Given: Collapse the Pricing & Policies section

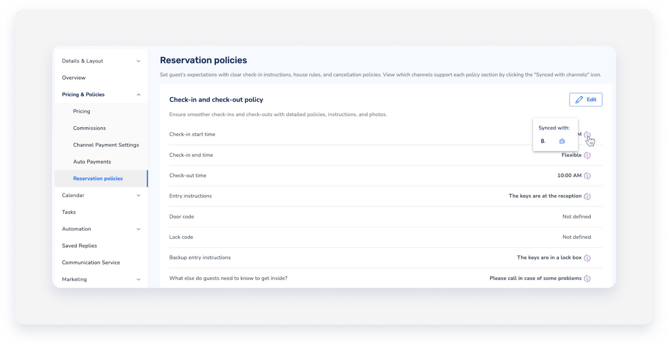Looking at the screenshot, I should [138, 95].
